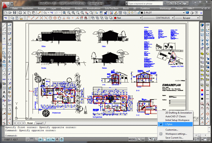Open the Datei menu
212x143 pixels.
point(15,8)
